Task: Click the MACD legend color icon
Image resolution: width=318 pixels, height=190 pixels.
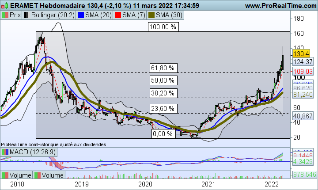Action: tap(5, 152)
